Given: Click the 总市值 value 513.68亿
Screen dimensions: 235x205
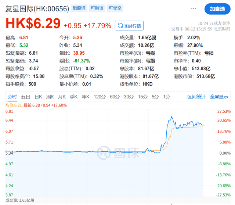Looking at the screenshot, I should click(201, 69).
